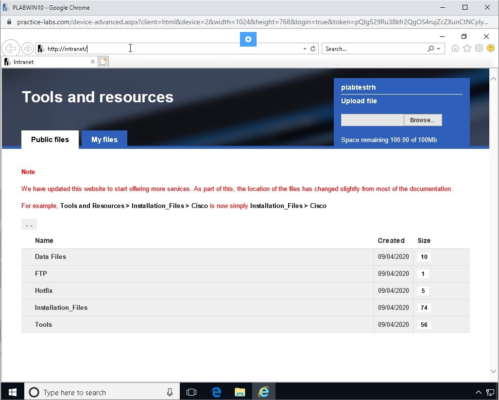Click the Browse button to choose a file
The width and height of the screenshot is (499, 400).
pyautogui.click(x=422, y=120)
